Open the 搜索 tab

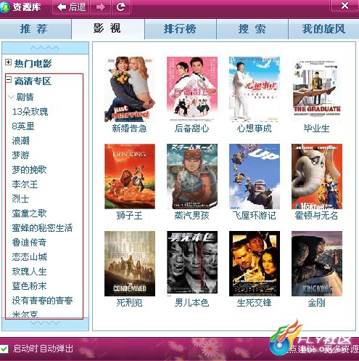(252, 29)
